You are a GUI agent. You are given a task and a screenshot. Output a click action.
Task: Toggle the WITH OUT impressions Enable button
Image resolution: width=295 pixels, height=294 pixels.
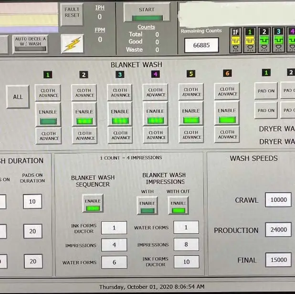coord(178,206)
